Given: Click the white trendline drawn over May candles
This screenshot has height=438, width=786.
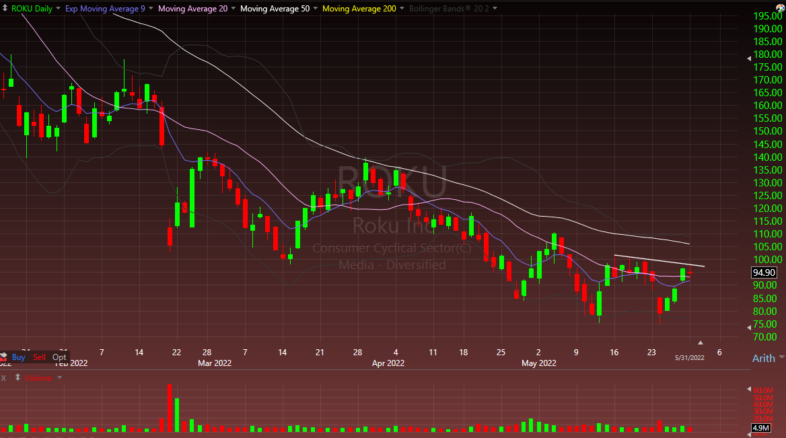Looking at the screenshot, I should (x=659, y=261).
